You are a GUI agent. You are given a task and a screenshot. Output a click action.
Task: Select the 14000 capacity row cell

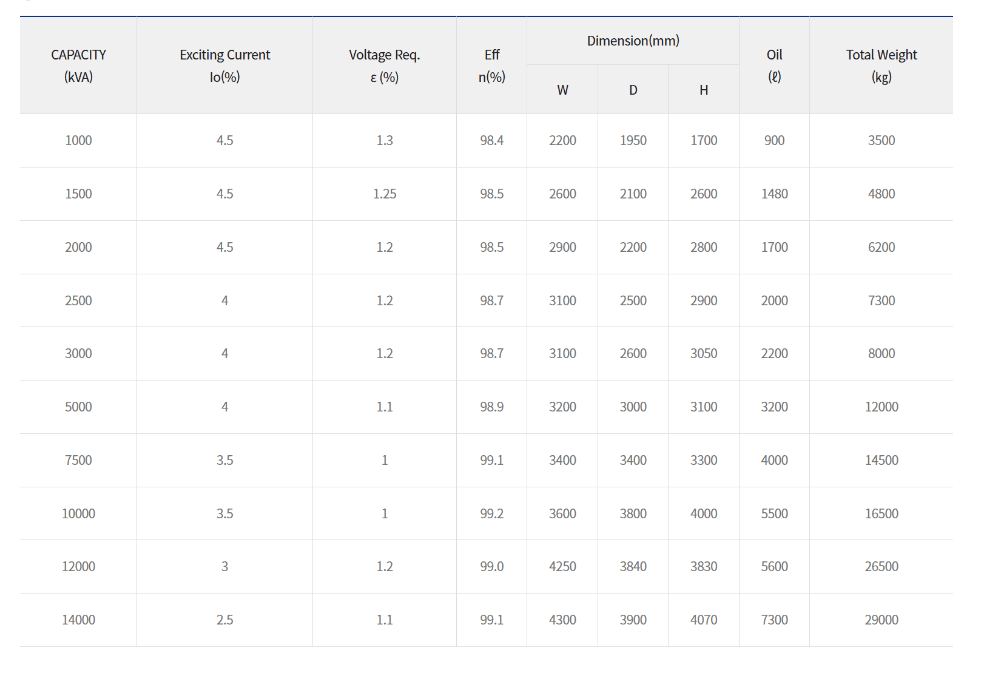point(78,620)
